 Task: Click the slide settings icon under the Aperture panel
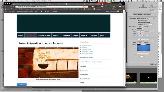(152, 64)
